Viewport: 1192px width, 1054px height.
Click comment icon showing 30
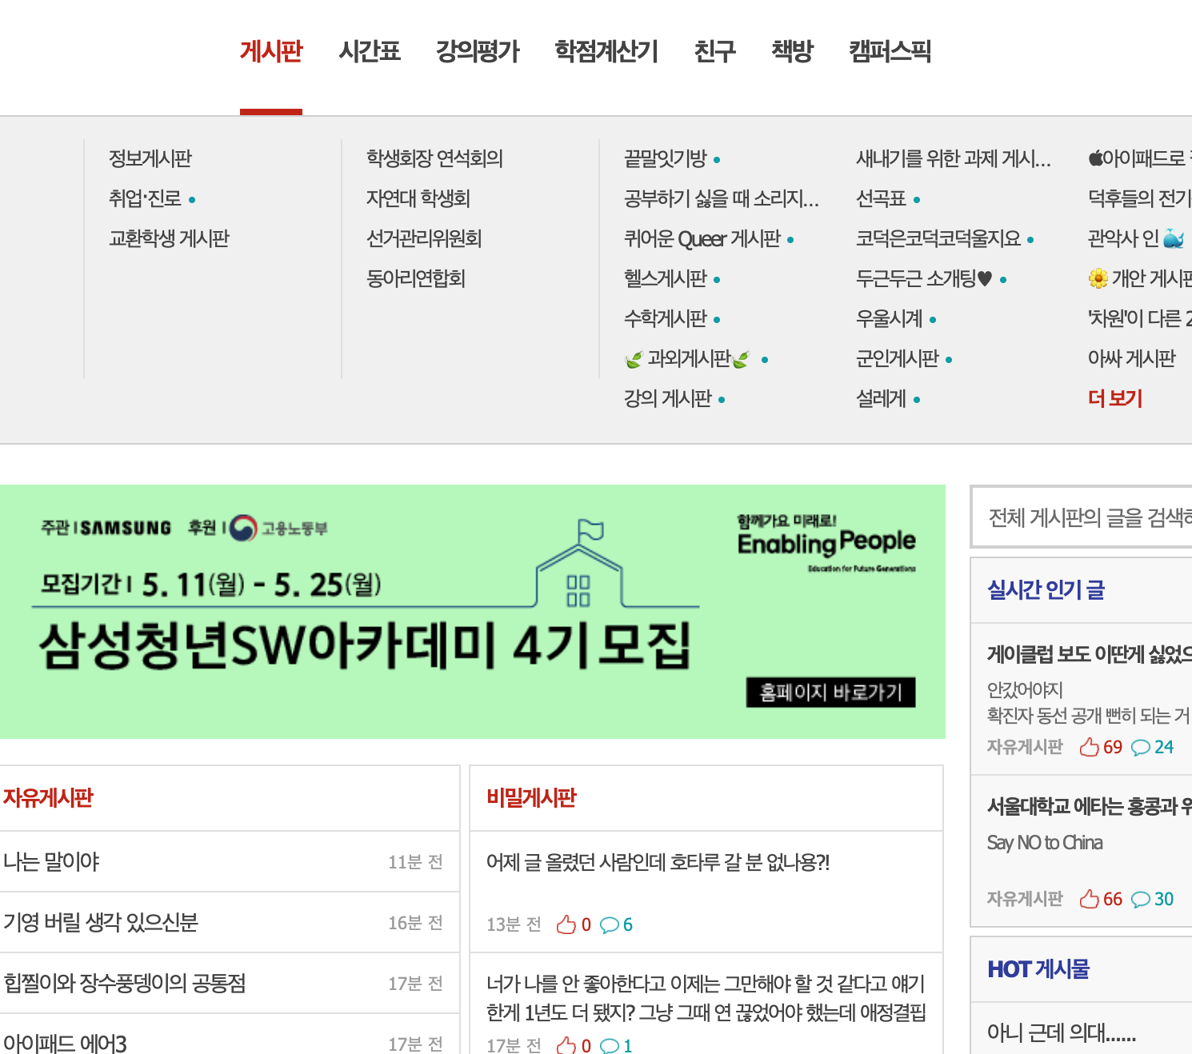coord(1141,899)
